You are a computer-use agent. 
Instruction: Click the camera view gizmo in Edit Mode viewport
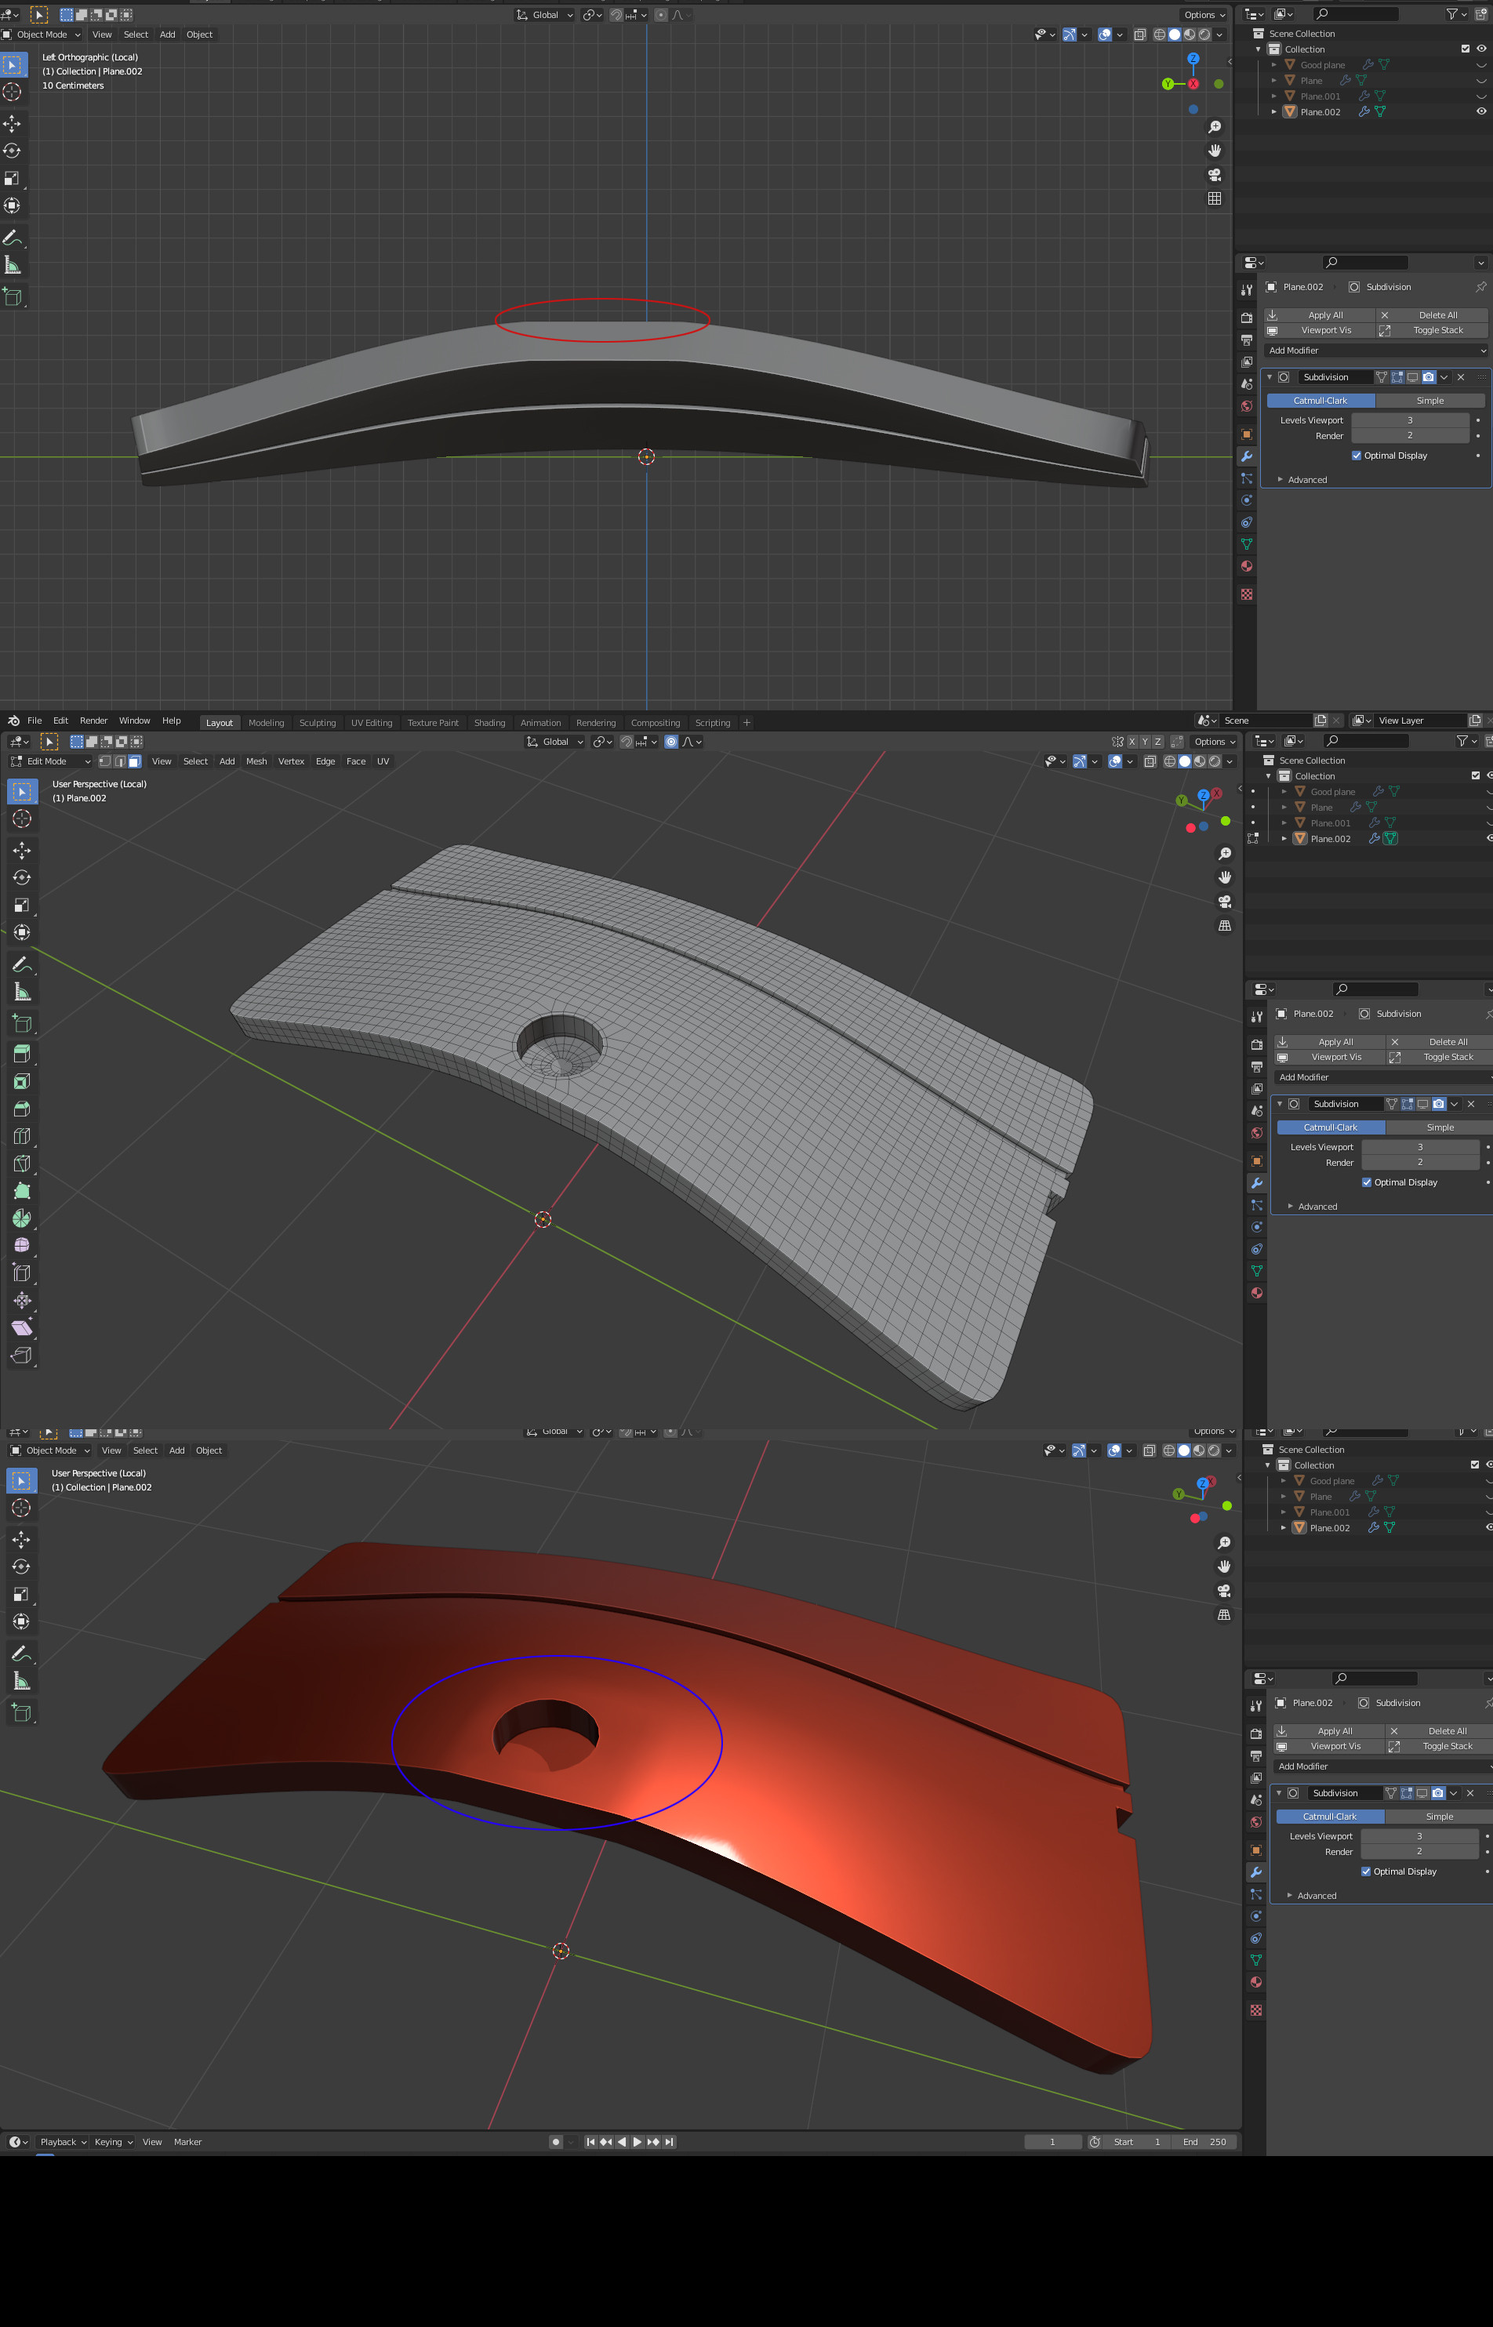(x=1225, y=902)
